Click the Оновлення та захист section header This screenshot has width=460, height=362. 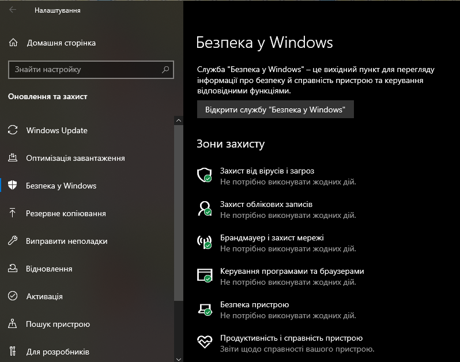47,96
